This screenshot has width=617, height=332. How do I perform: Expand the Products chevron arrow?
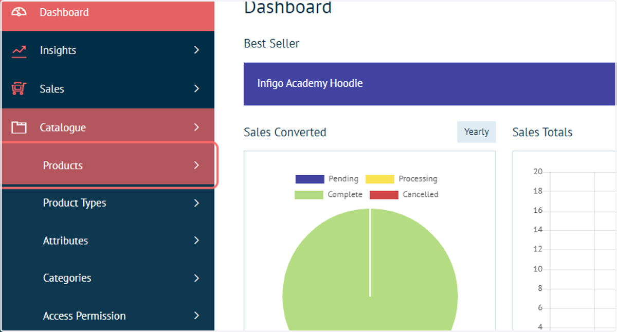(196, 165)
